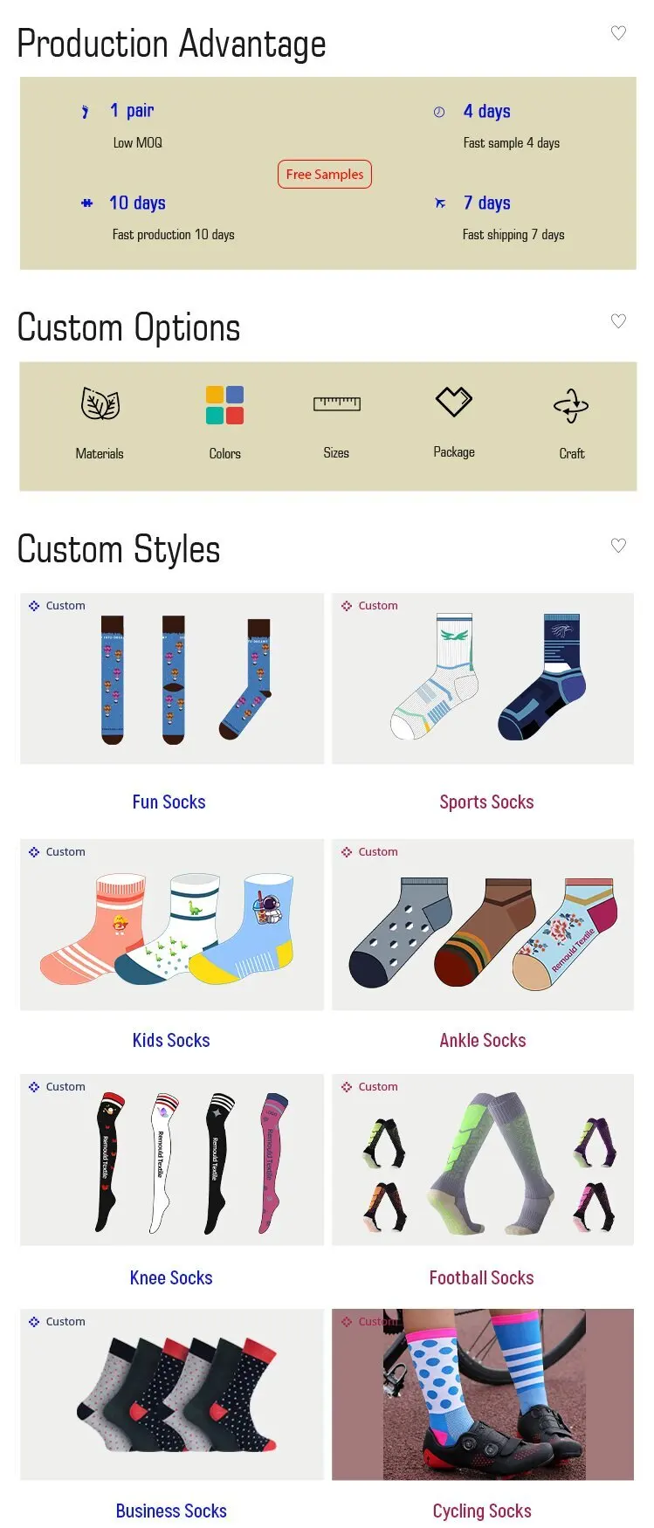
Task: Click the Craft rotation icon
Action: pos(571,406)
